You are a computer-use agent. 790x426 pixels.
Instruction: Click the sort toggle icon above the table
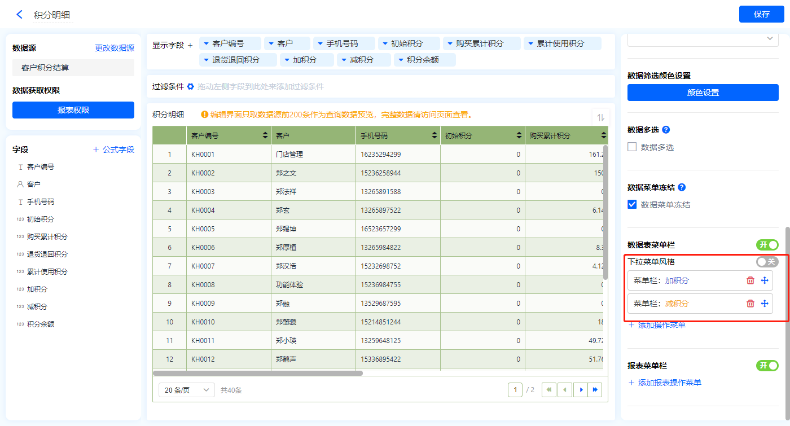(600, 117)
